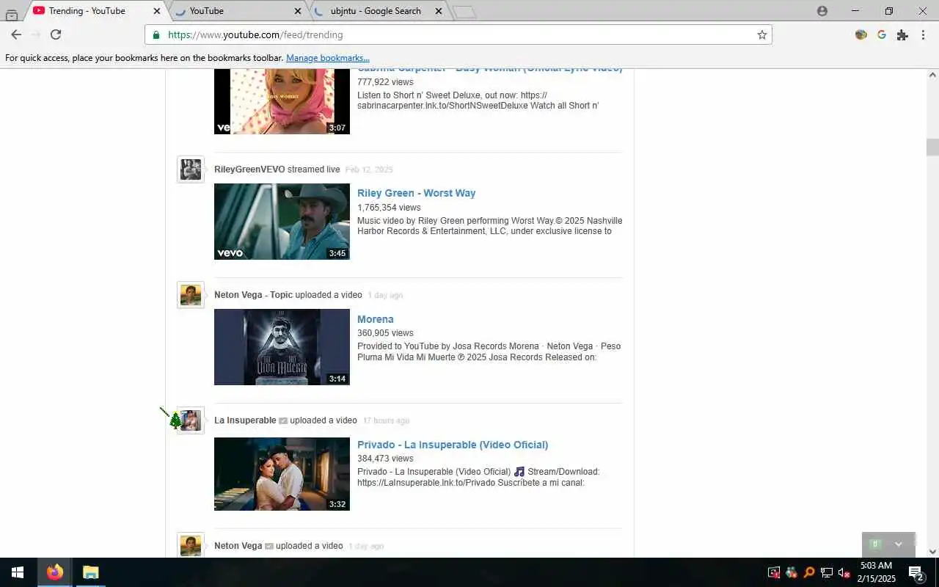Close the Trending - YouTube tab
The height and width of the screenshot is (587, 939).
(157, 11)
